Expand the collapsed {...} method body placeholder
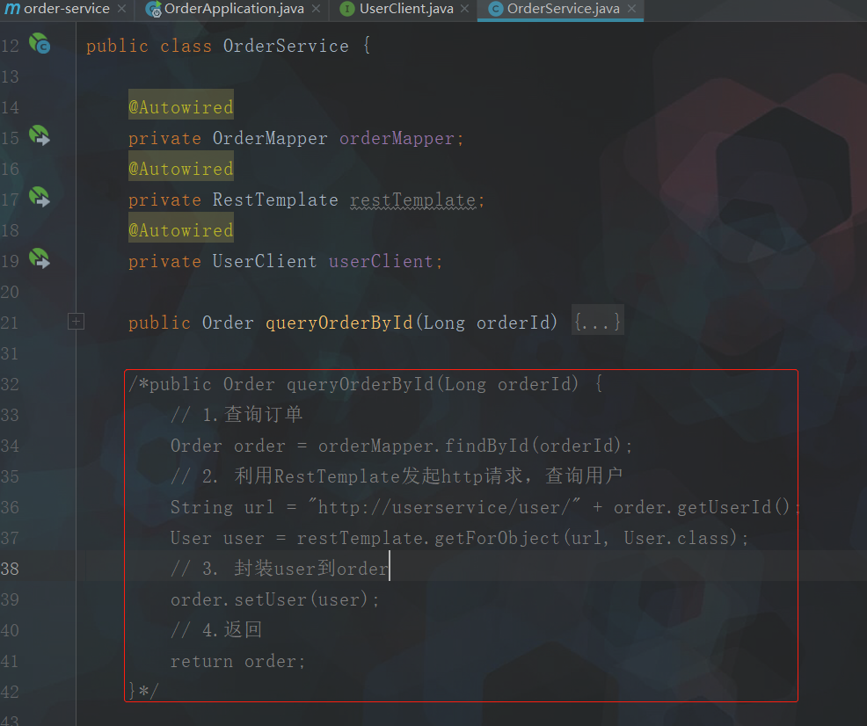This screenshot has width=867, height=726. pos(597,322)
